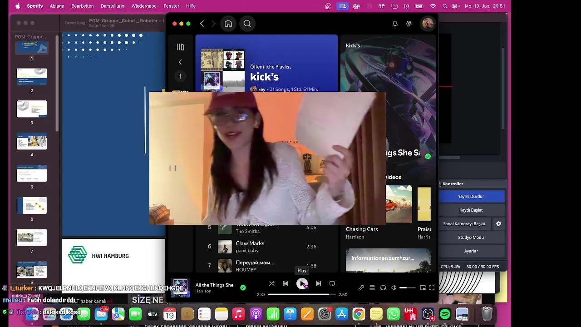Click the AirPods icon in menu bar
Screen dimensions: 581x327
tap(382, 6)
